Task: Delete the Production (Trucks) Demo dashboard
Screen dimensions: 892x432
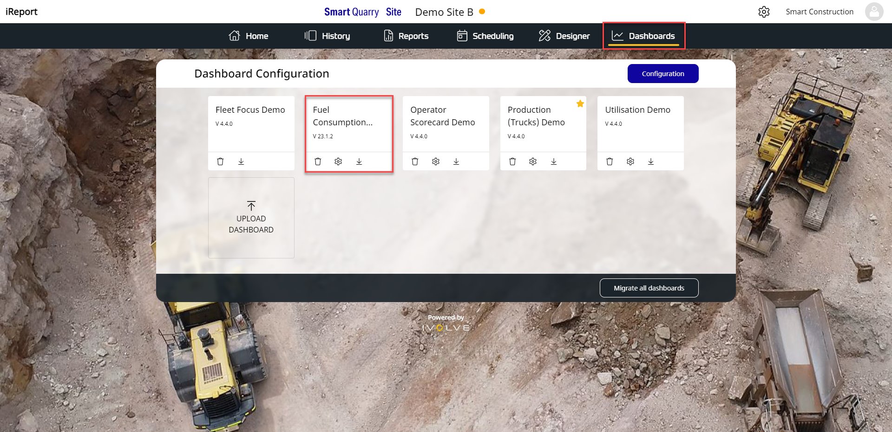Action: point(512,161)
